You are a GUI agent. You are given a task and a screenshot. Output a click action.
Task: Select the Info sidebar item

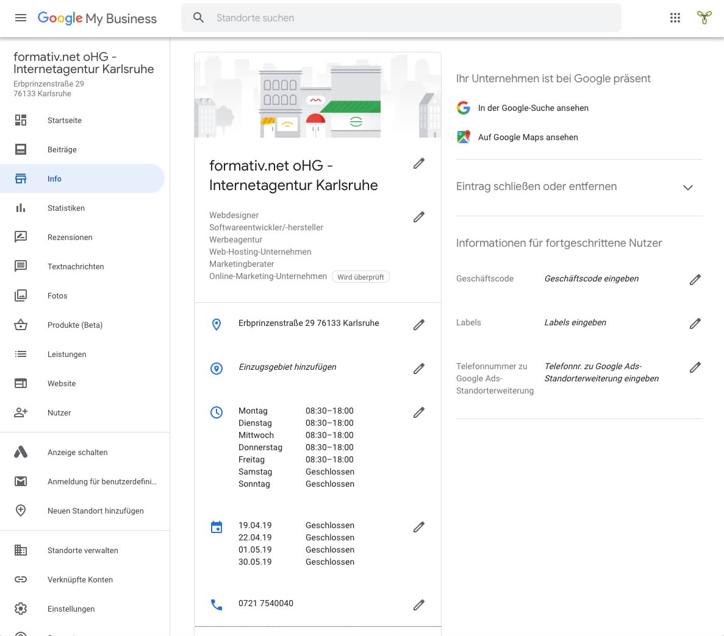coord(82,178)
